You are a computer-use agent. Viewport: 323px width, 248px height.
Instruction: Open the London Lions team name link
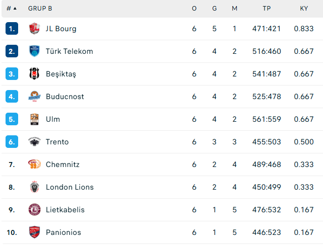coord(70,187)
